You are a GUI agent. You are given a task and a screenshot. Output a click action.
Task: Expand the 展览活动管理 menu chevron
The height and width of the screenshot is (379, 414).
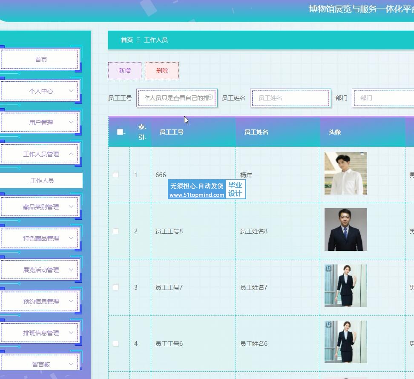click(71, 270)
